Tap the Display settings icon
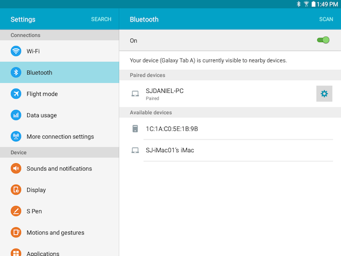Viewport: 341px width, 256px height. pyautogui.click(x=16, y=190)
